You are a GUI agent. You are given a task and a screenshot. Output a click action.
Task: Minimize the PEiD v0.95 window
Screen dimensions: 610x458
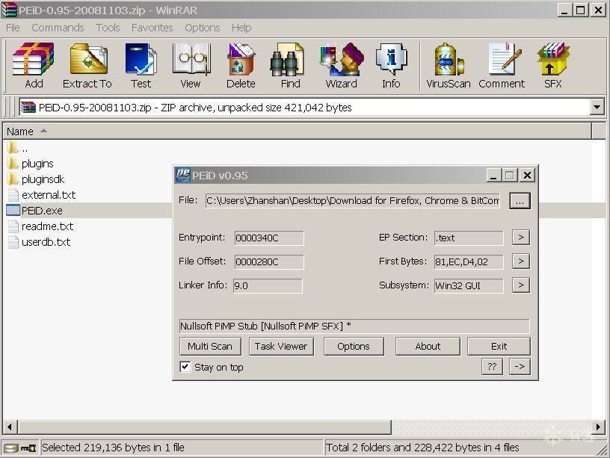pyautogui.click(x=493, y=176)
